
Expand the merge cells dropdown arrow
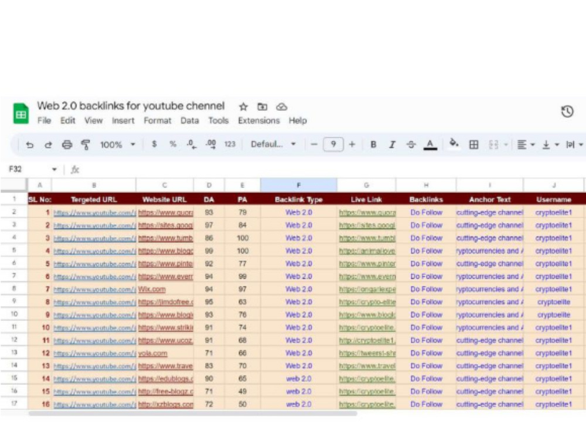[506, 145]
